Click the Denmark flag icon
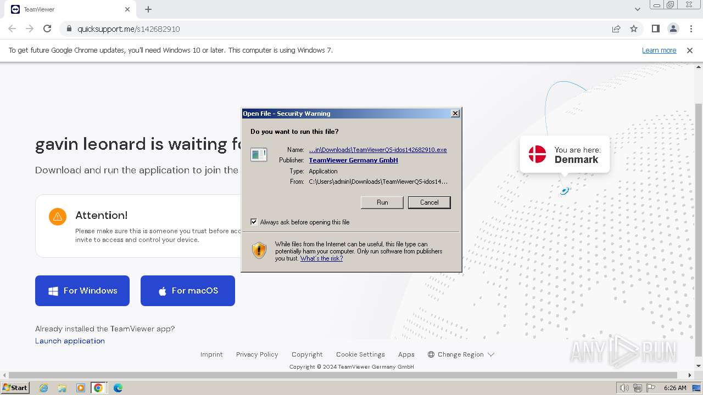 (x=537, y=154)
